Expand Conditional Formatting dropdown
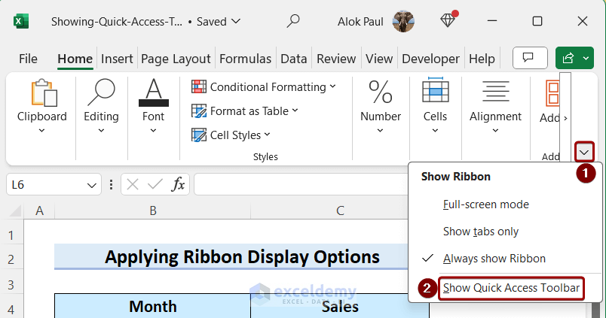Image resolution: width=606 pixels, height=318 pixels. point(263,87)
